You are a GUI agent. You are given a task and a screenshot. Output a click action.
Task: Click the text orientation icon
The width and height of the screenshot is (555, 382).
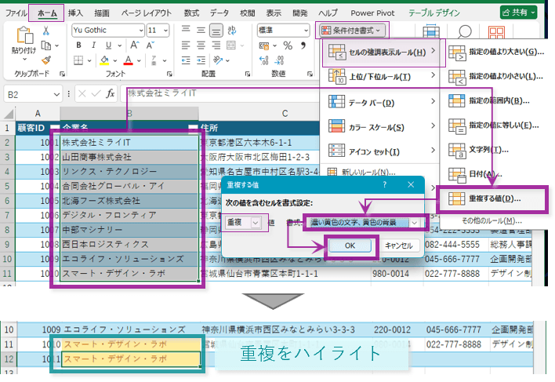[218, 60]
